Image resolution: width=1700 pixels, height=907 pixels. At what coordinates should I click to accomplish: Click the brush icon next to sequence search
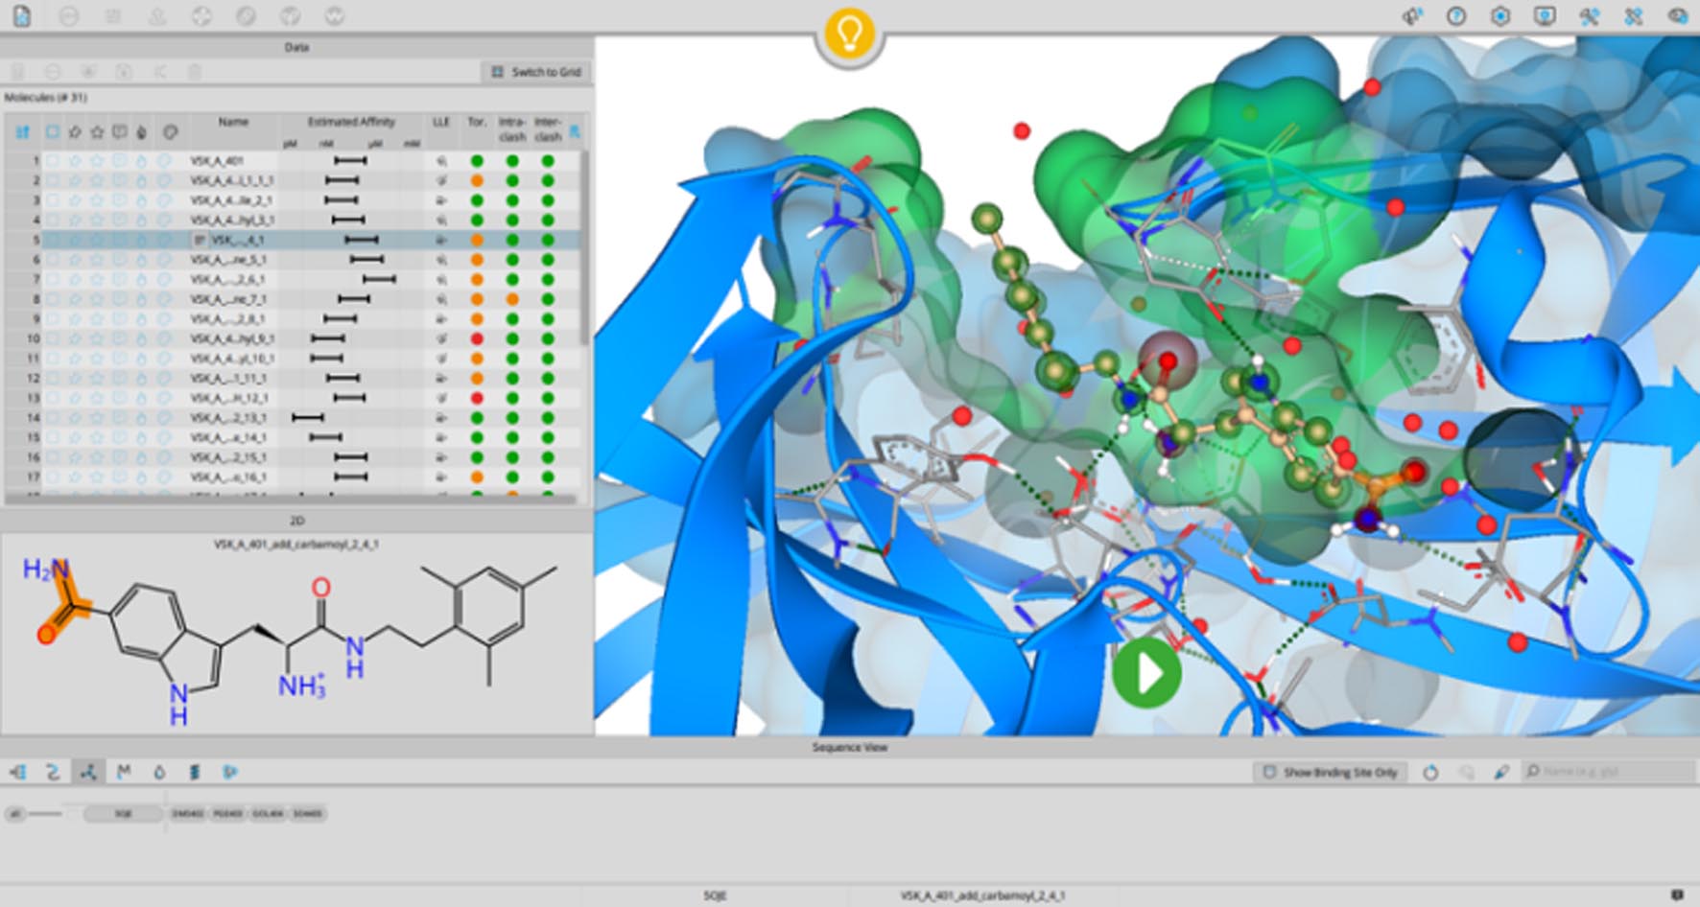pos(1501,772)
